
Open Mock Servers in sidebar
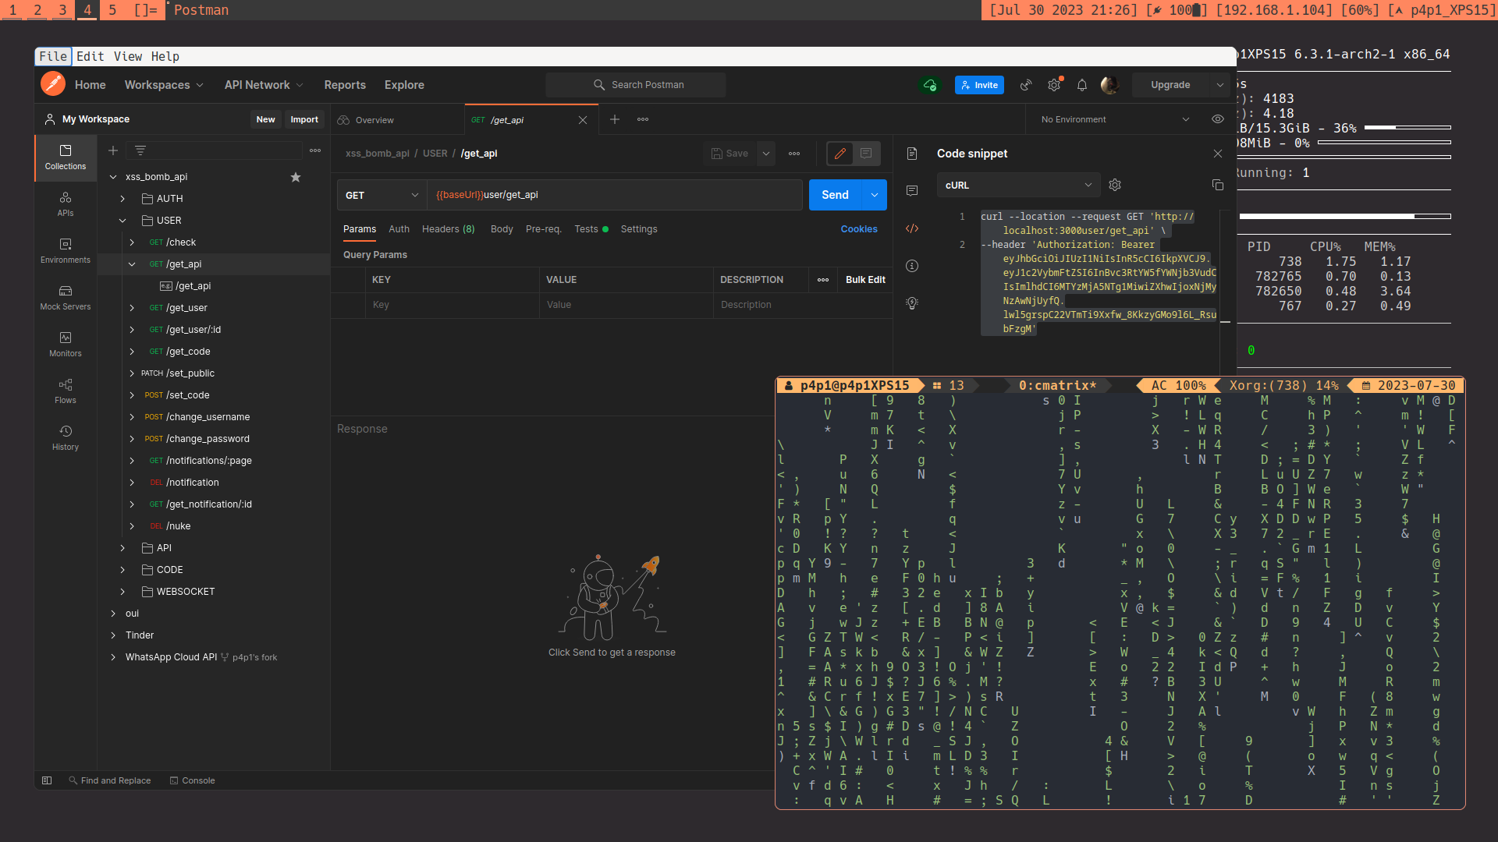[x=66, y=297]
